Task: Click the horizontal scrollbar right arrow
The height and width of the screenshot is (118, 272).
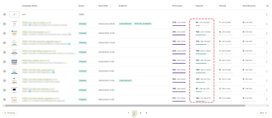Action: [x=268, y=106]
